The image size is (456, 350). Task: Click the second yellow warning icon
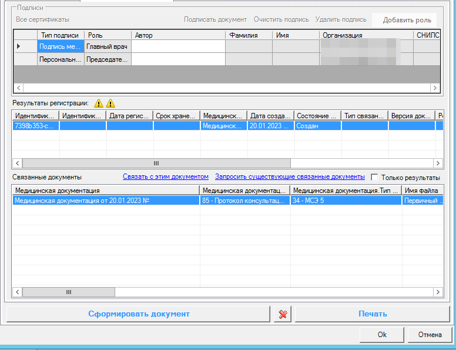[110, 102]
